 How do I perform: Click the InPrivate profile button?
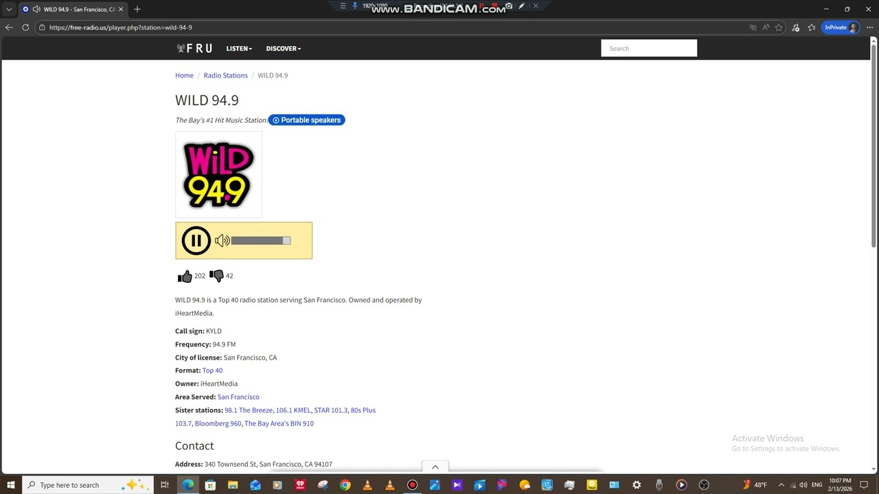point(841,27)
